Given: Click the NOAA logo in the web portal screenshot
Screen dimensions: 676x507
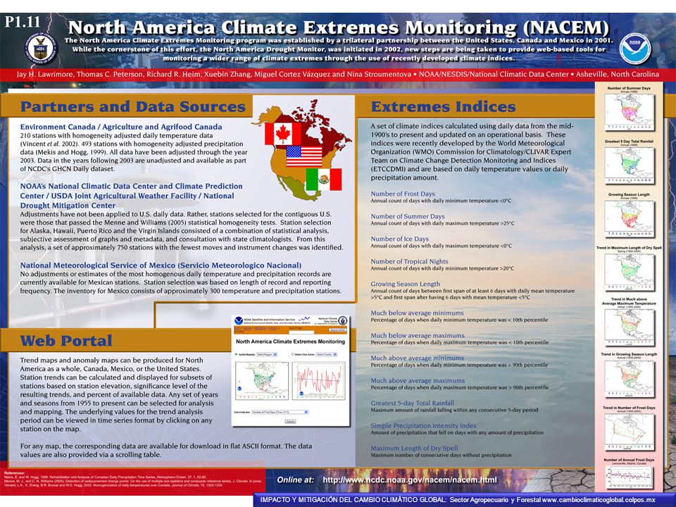Looking at the screenshot, I should point(239,321).
